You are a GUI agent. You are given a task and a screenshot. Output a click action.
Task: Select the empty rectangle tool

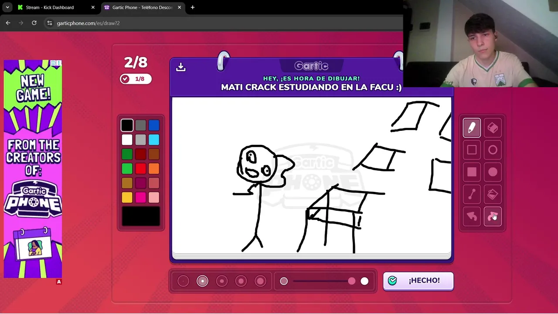pyautogui.click(x=472, y=150)
